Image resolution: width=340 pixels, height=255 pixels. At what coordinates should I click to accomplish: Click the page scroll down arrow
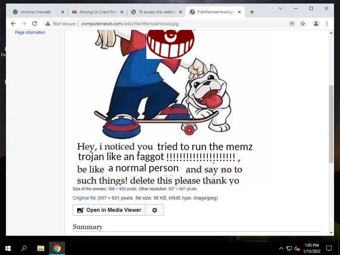[x=331, y=233]
